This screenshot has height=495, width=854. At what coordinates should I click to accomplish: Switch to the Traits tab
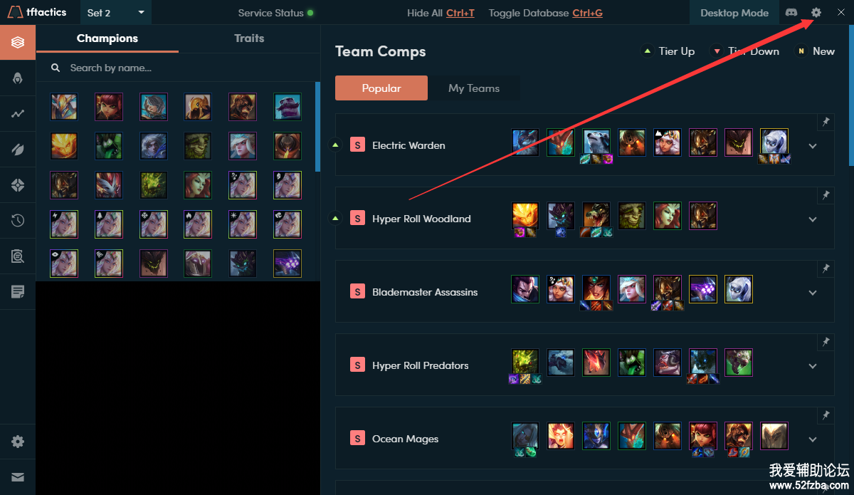tap(249, 38)
